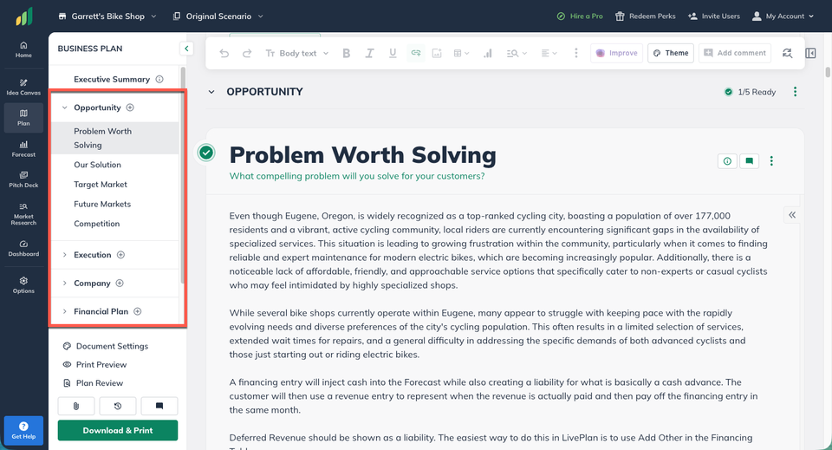
Task: Open the Body text style dropdown
Action: point(297,53)
